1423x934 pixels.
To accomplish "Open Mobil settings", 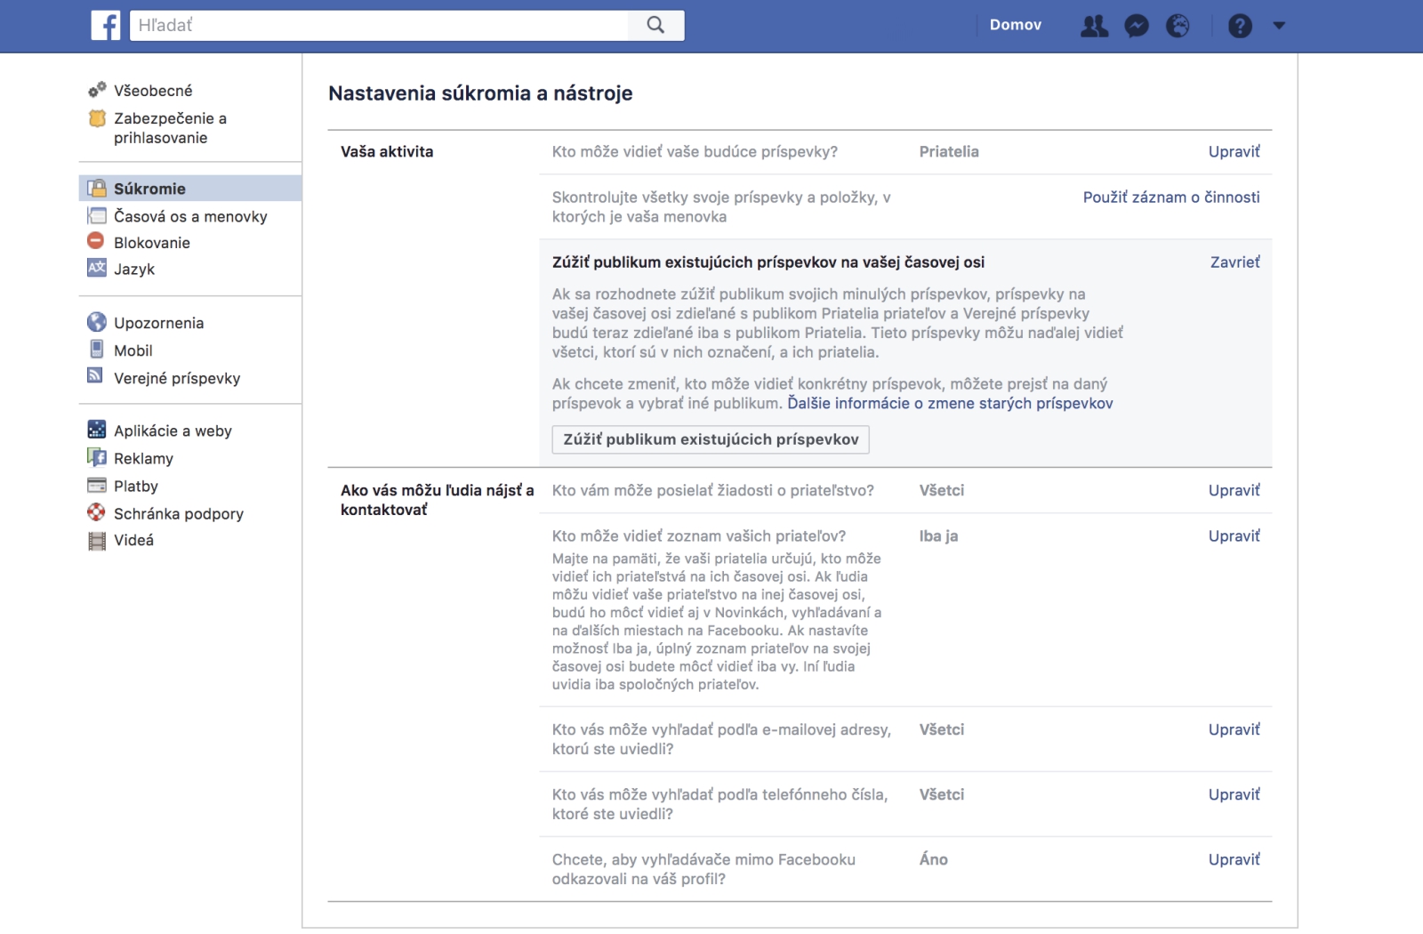I will coord(133,350).
